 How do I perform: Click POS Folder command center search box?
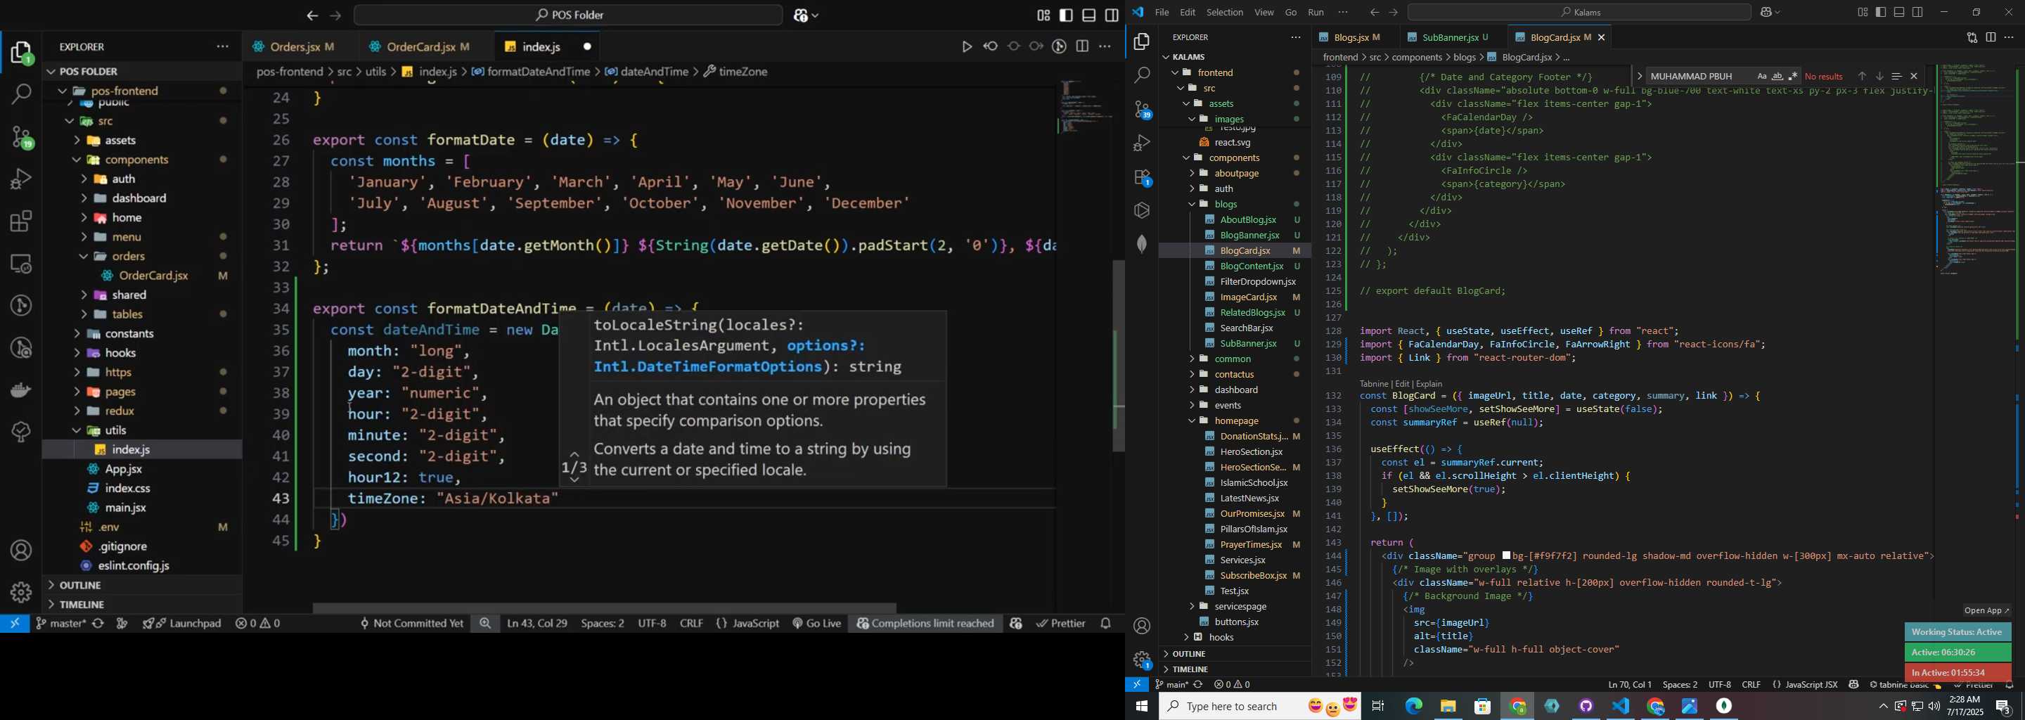coord(568,15)
